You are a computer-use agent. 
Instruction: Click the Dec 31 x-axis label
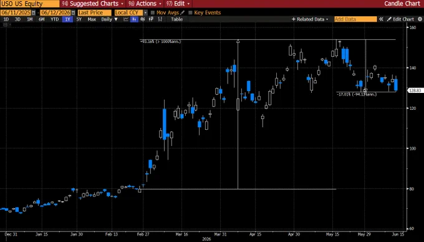tap(11, 234)
